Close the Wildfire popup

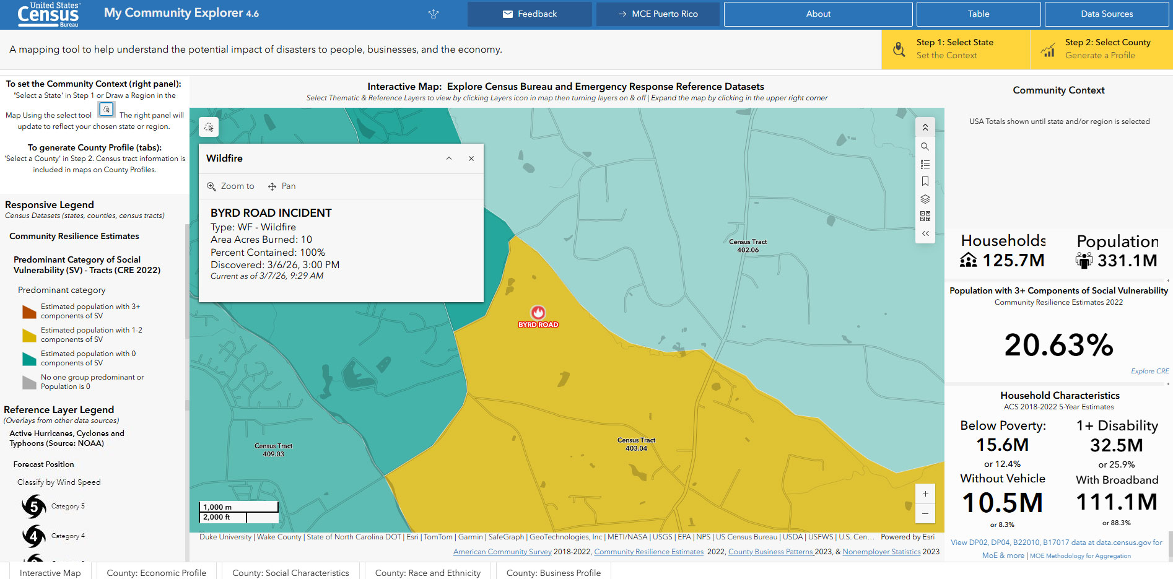click(471, 159)
